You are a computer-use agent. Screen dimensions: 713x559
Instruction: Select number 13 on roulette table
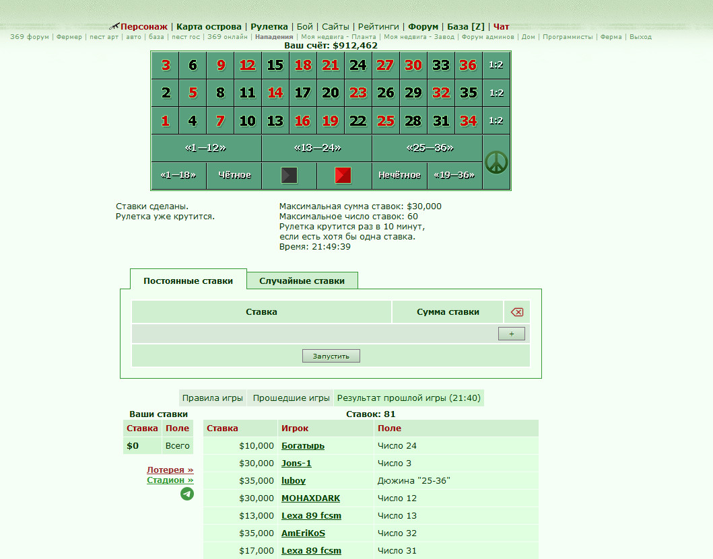[x=275, y=120]
